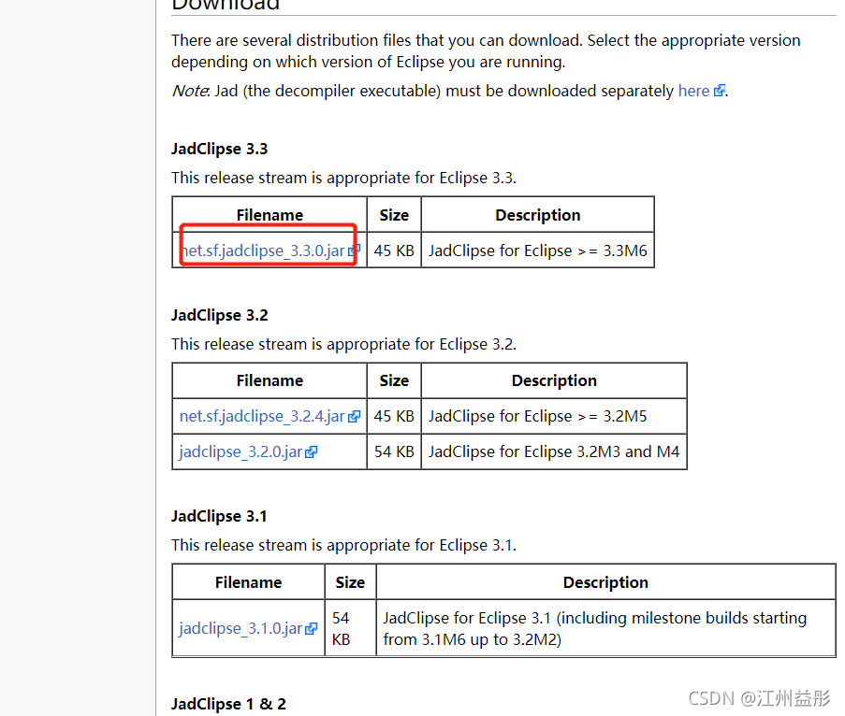This screenshot has height=716, width=845.
Task: Click 'Filename' header in JadClipse 3.3 table
Action: [x=270, y=215]
